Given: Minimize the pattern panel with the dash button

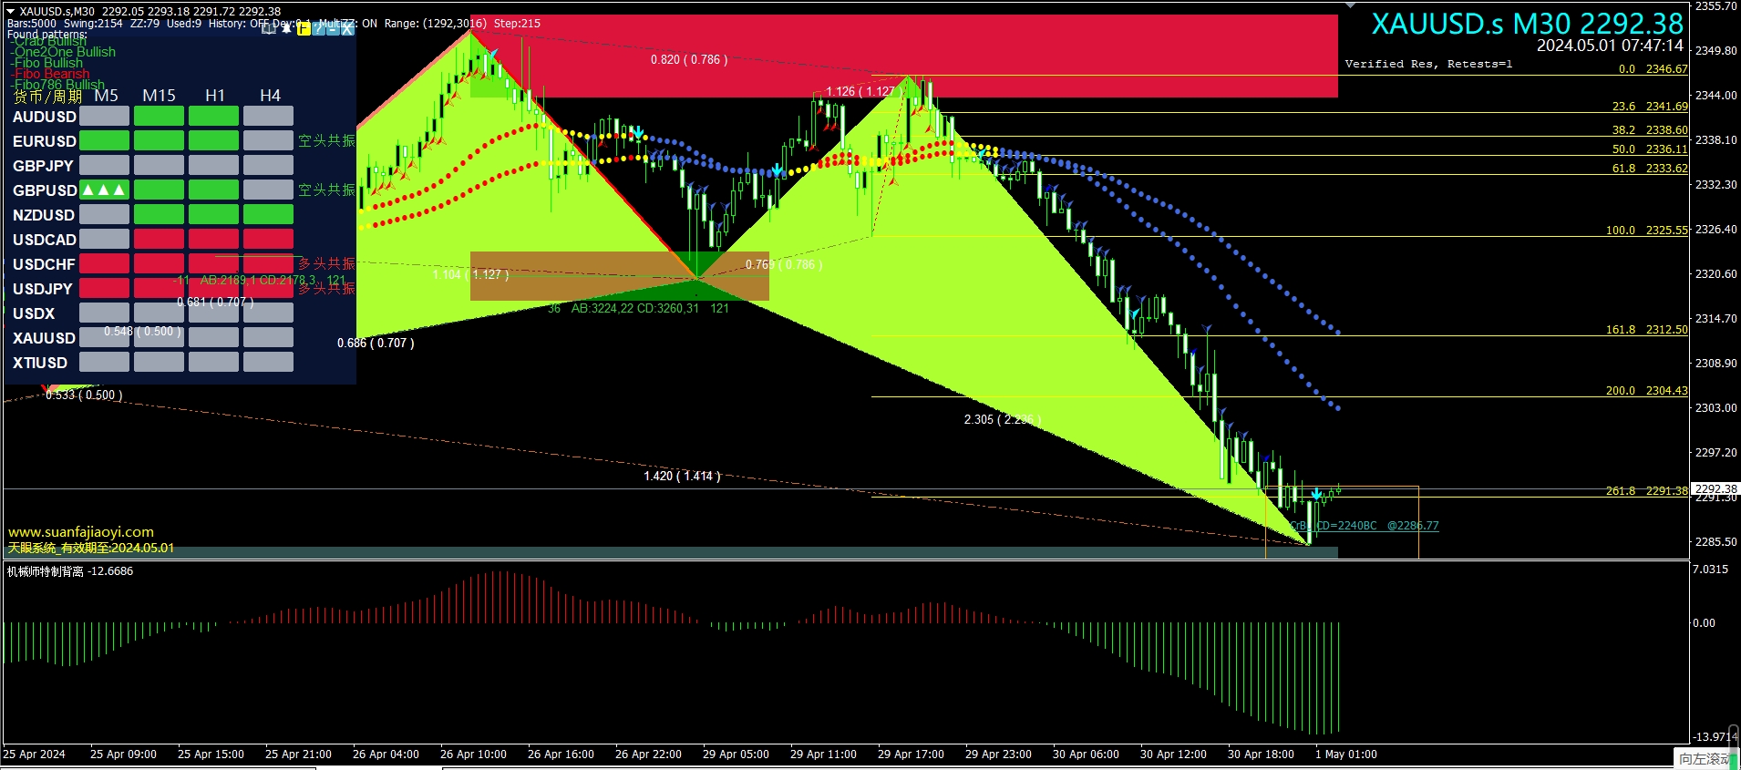Looking at the screenshot, I should (x=333, y=28).
